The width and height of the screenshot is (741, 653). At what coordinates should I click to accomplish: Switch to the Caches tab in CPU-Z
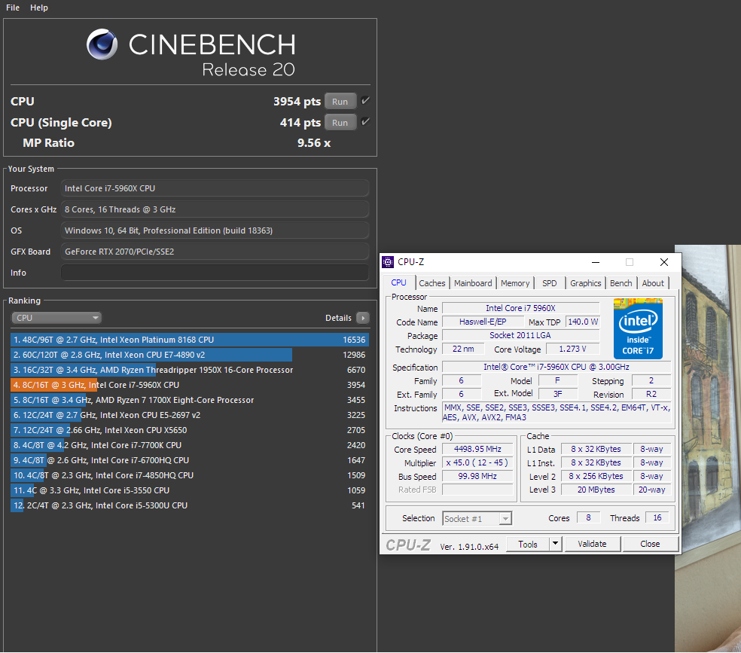(432, 283)
